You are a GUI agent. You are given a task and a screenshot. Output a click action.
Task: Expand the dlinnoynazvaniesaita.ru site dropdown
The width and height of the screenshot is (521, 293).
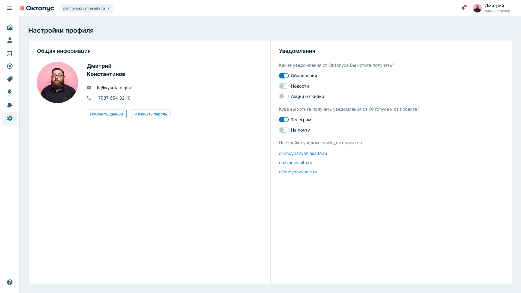click(x=87, y=8)
